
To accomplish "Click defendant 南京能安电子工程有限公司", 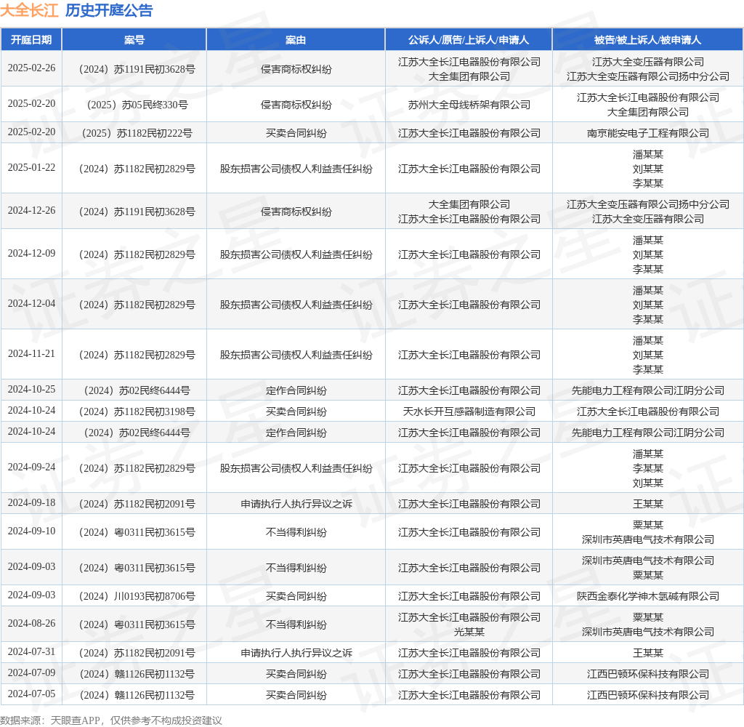I will (647, 134).
